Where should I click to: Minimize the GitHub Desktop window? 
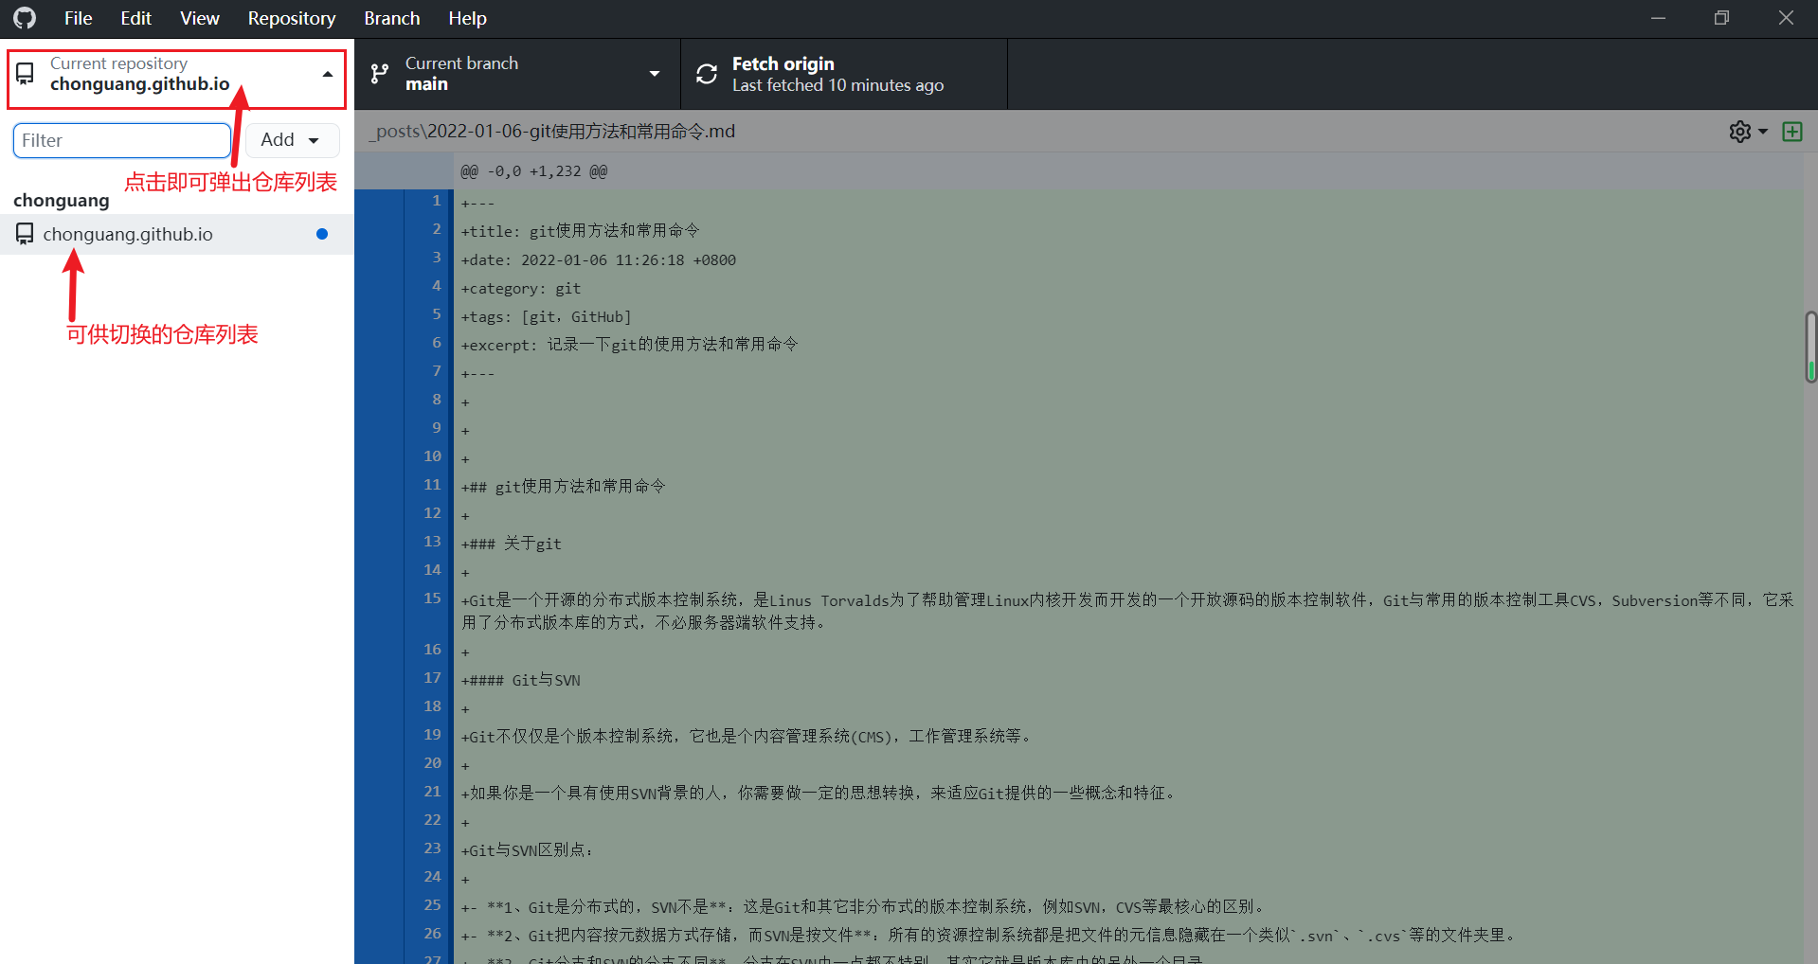click(x=1658, y=18)
